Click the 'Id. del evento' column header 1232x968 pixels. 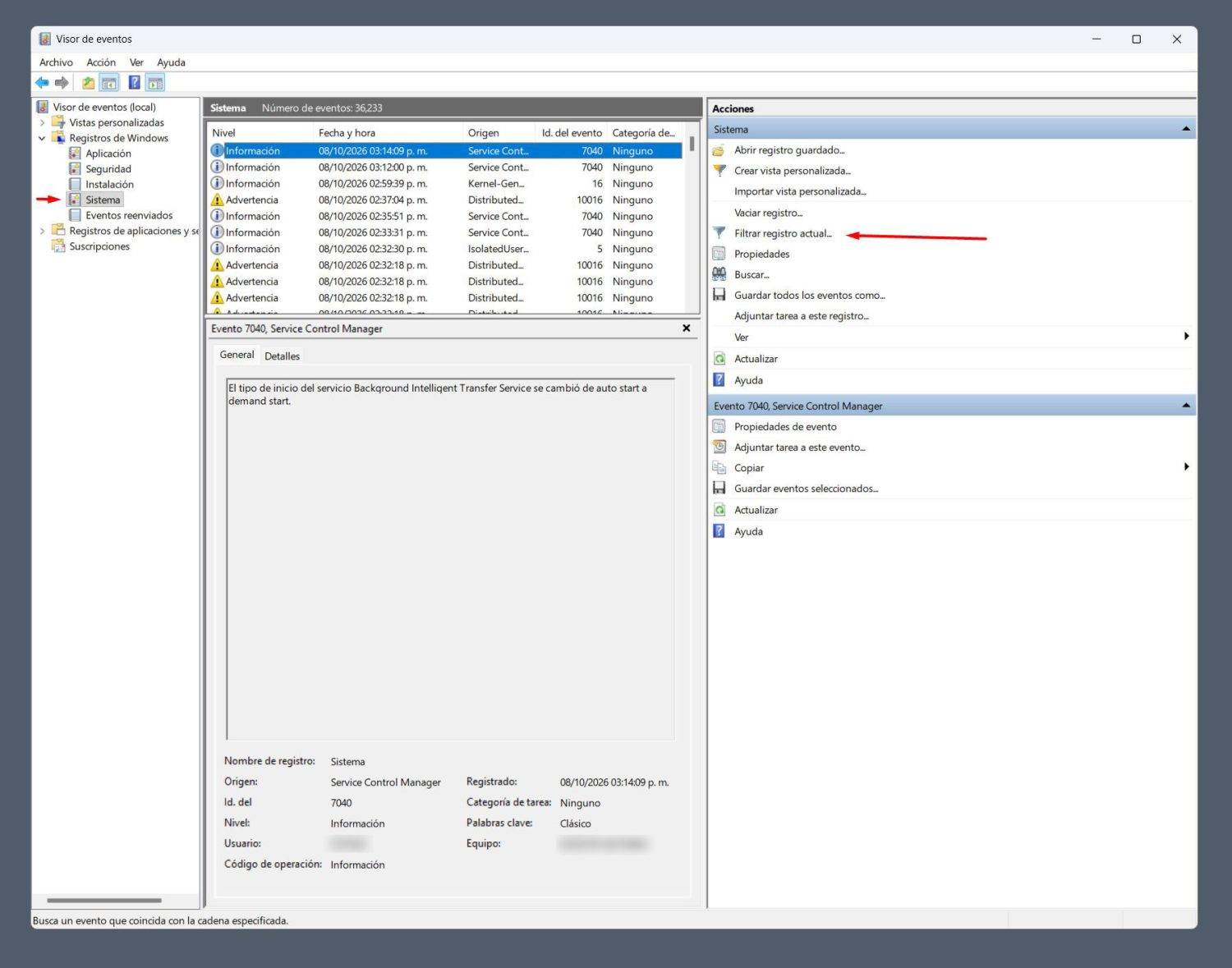pos(572,133)
